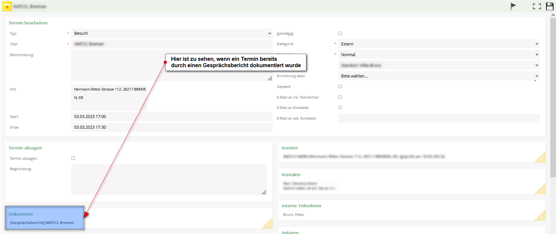Enable the ganztägig checkbox
The width and height of the screenshot is (558, 234).
340,33
